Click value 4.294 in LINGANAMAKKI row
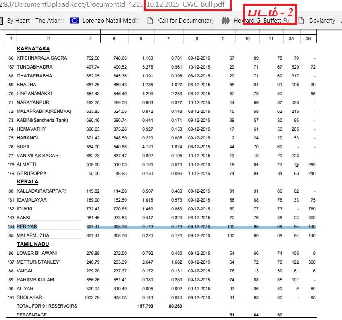The image size is (342, 320). tap(148, 94)
